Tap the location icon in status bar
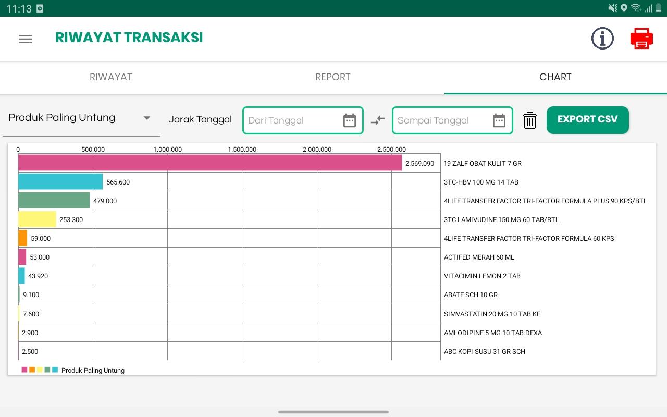 [624, 8]
